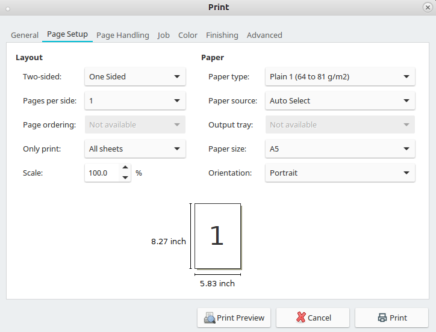The width and height of the screenshot is (436, 332).
Task: Expand the Two-sided dropdown
Action: click(135, 76)
